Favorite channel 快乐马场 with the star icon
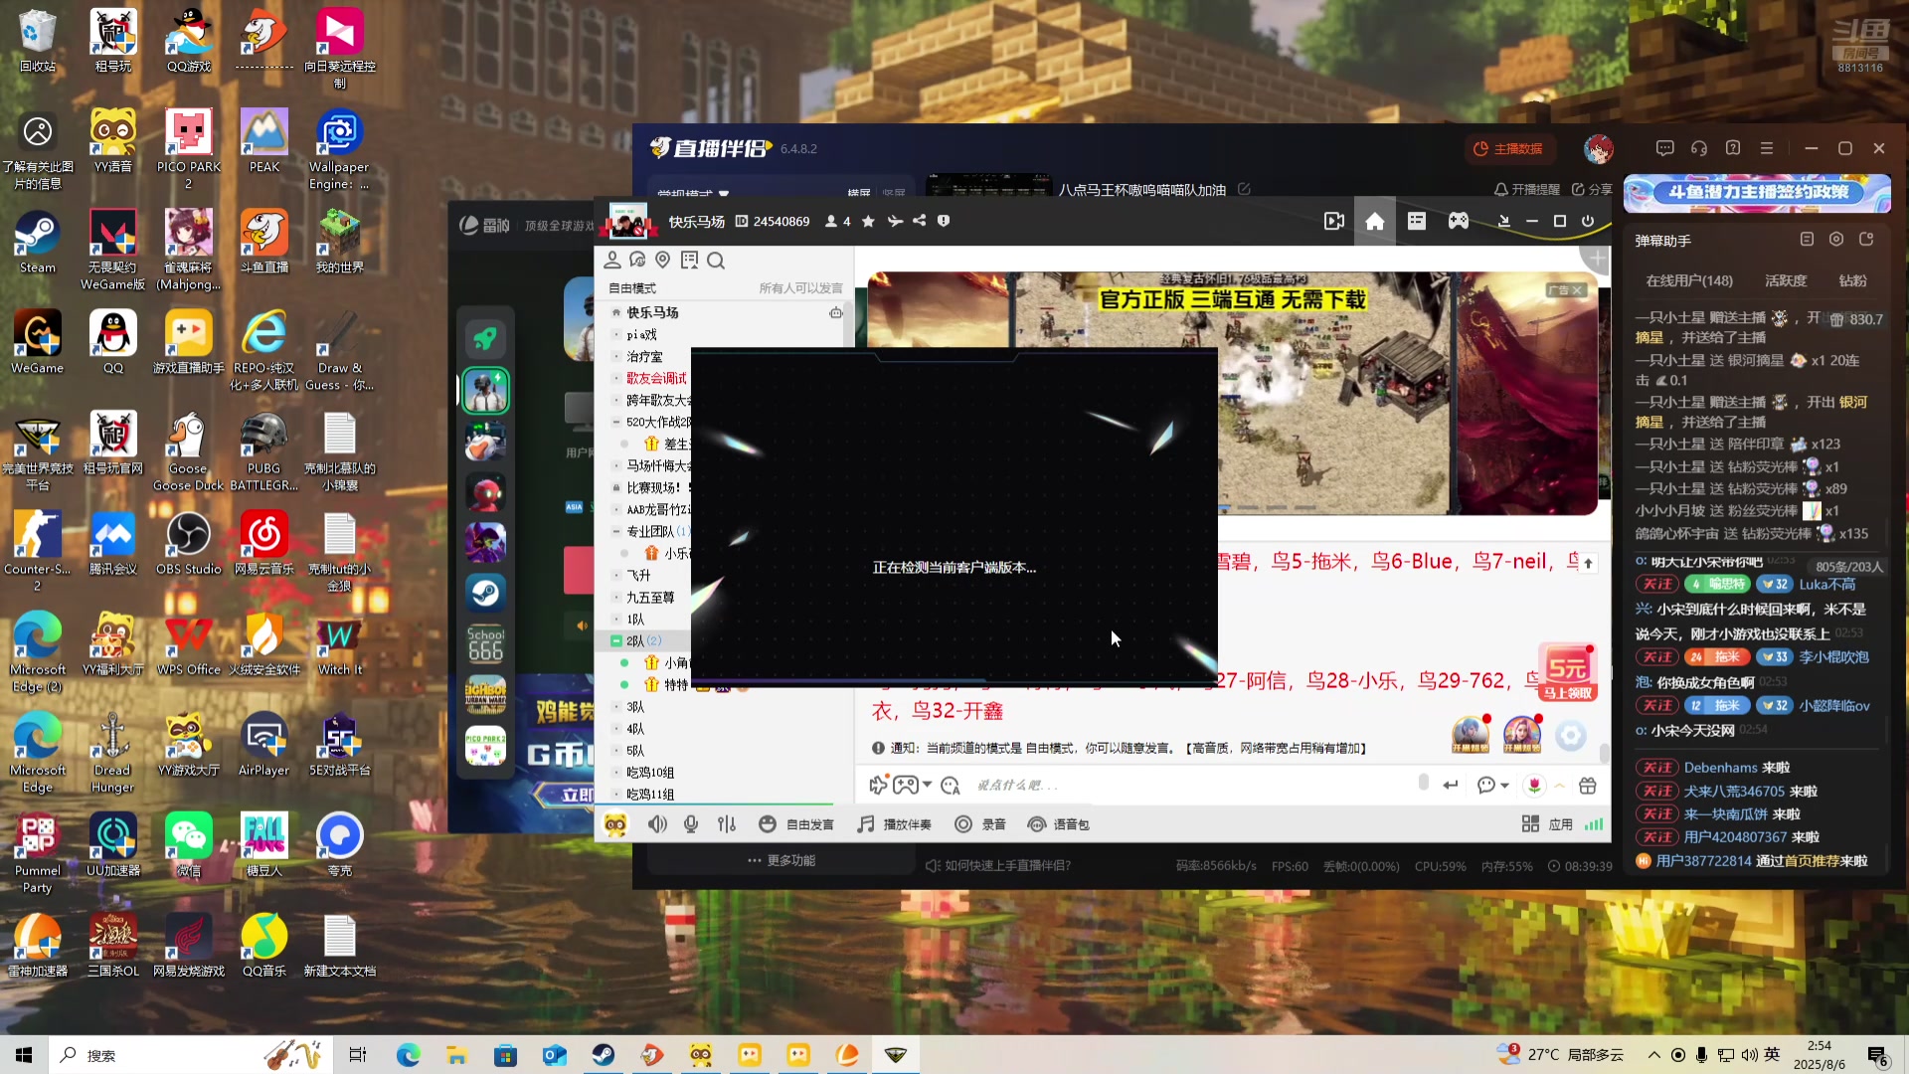The width and height of the screenshot is (1909, 1074). click(868, 222)
